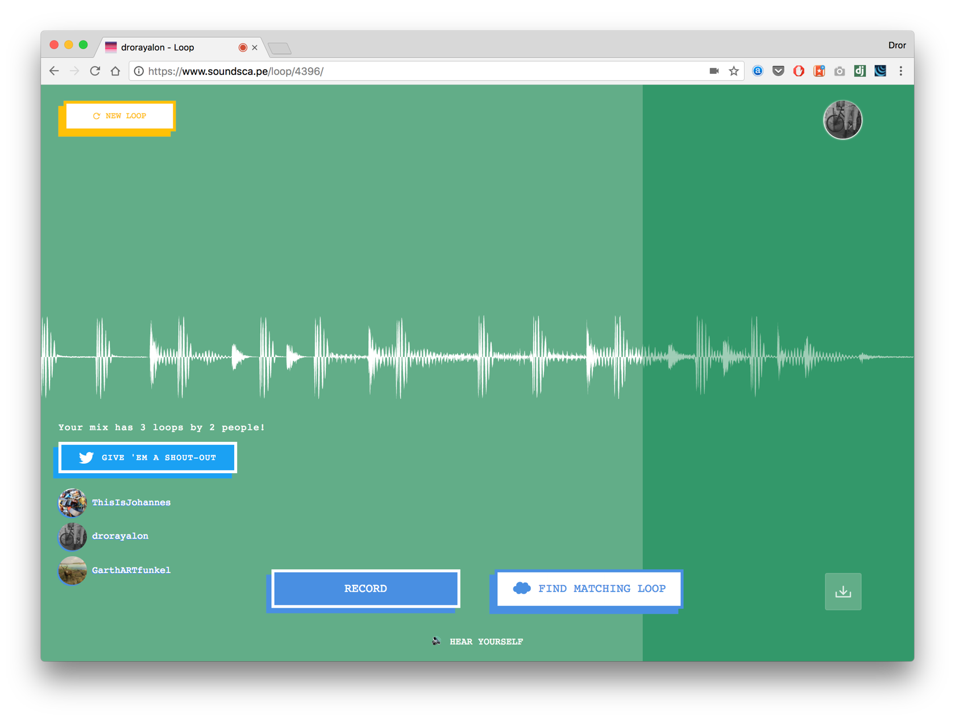Click the Pocket extension icon
The width and height of the screenshot is (955, 727).
coord(778,71)
